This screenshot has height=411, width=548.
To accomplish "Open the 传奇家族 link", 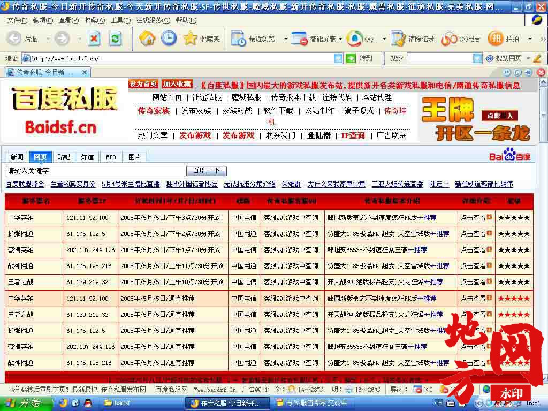I will click(154, 111).
